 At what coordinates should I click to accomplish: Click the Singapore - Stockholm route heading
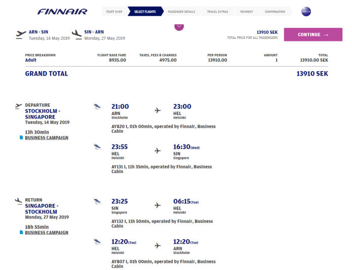42,209
